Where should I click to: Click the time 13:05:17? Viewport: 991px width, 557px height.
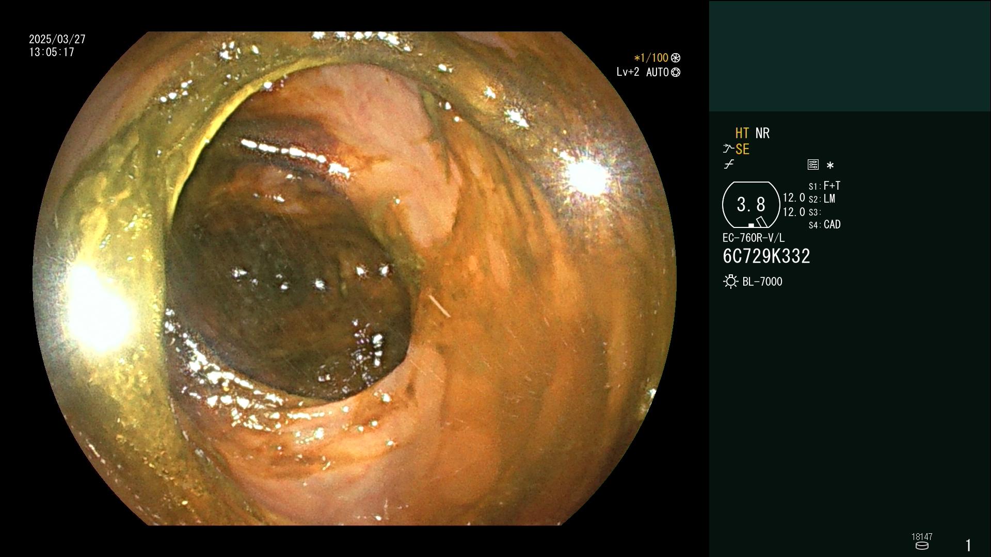(x=52, y=52)
